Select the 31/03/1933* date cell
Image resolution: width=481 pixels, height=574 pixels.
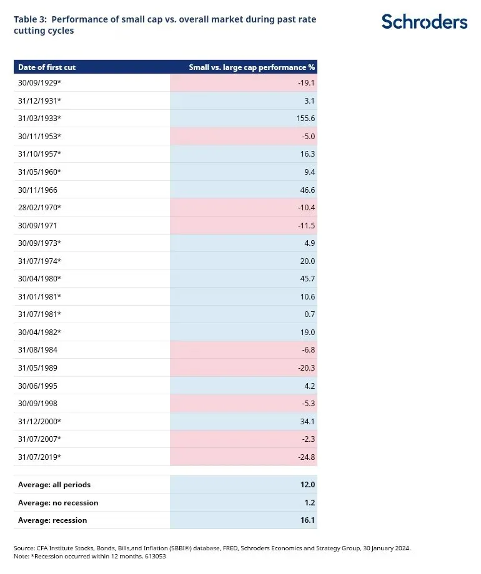[40, 119]
